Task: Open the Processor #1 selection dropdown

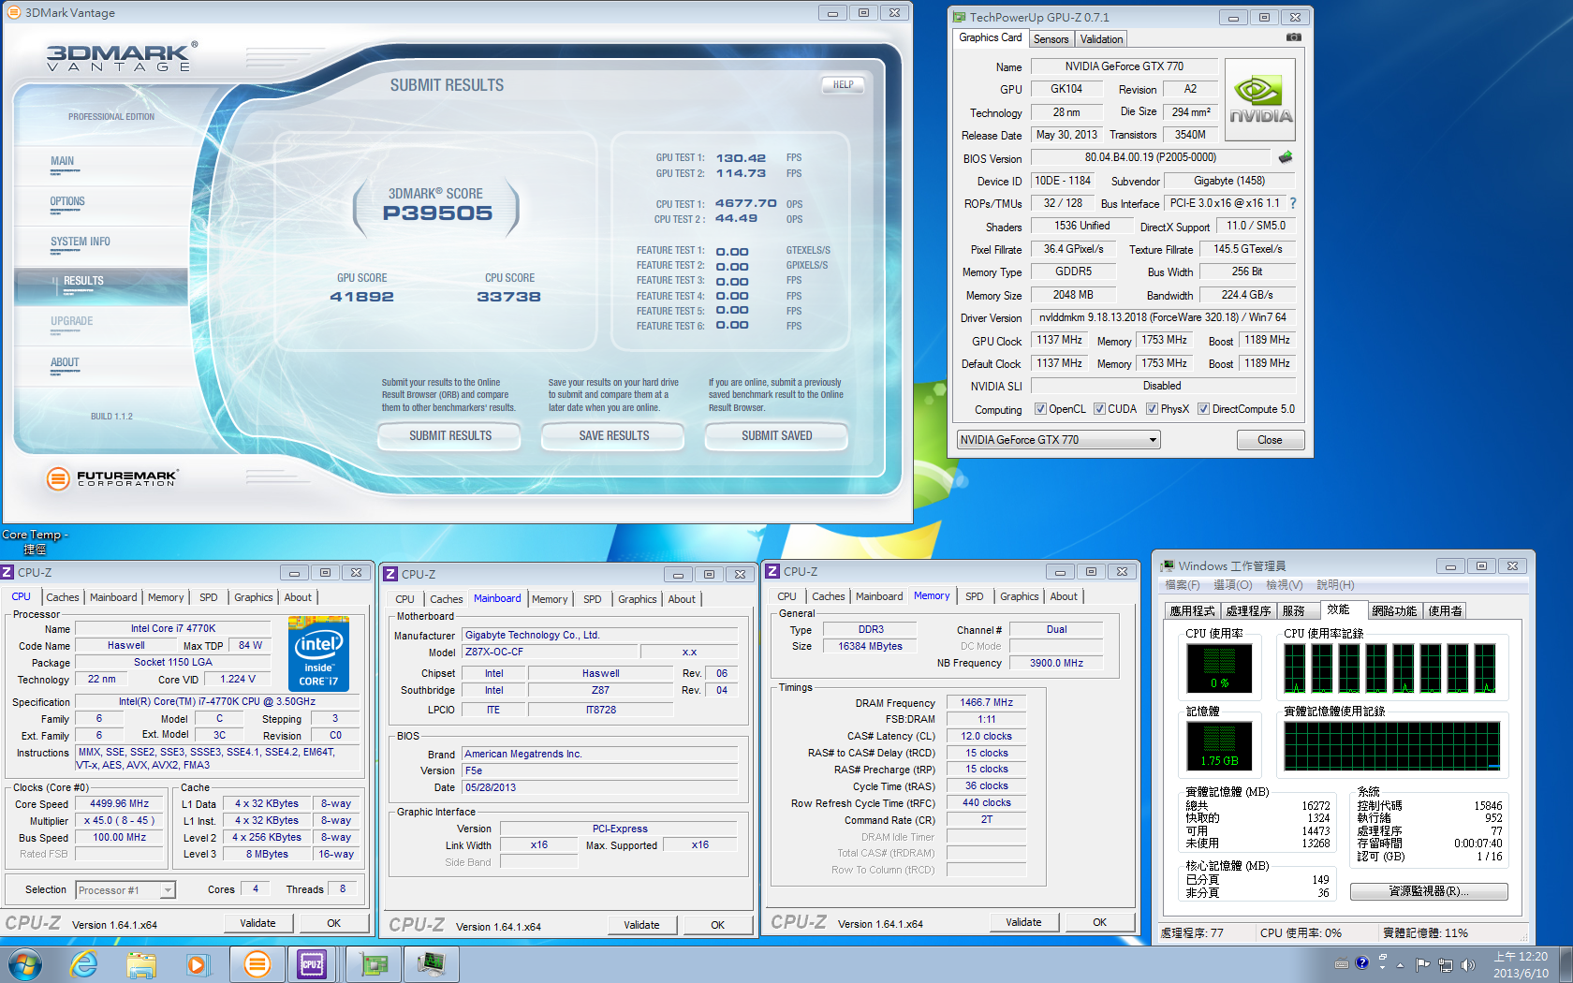Action: 125,890
